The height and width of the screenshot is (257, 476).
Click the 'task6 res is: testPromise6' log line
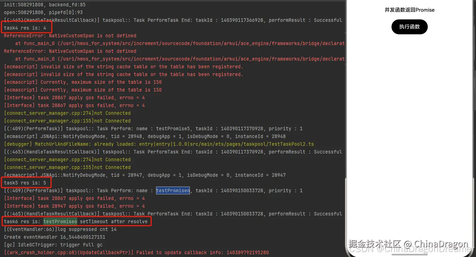[x=76, y=221]
